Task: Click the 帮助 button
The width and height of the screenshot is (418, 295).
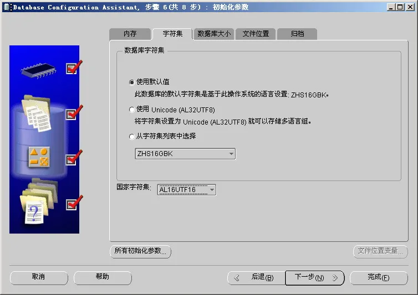Action: tap(103, 278)
